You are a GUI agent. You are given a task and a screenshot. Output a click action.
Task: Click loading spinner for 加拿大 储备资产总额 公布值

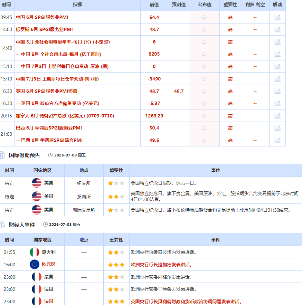pos(205,116)
